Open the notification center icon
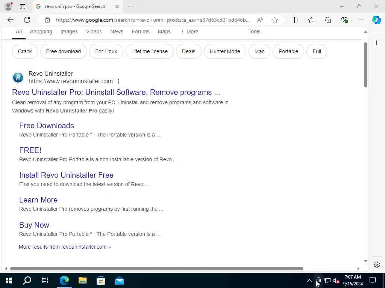 coord(373,280)
